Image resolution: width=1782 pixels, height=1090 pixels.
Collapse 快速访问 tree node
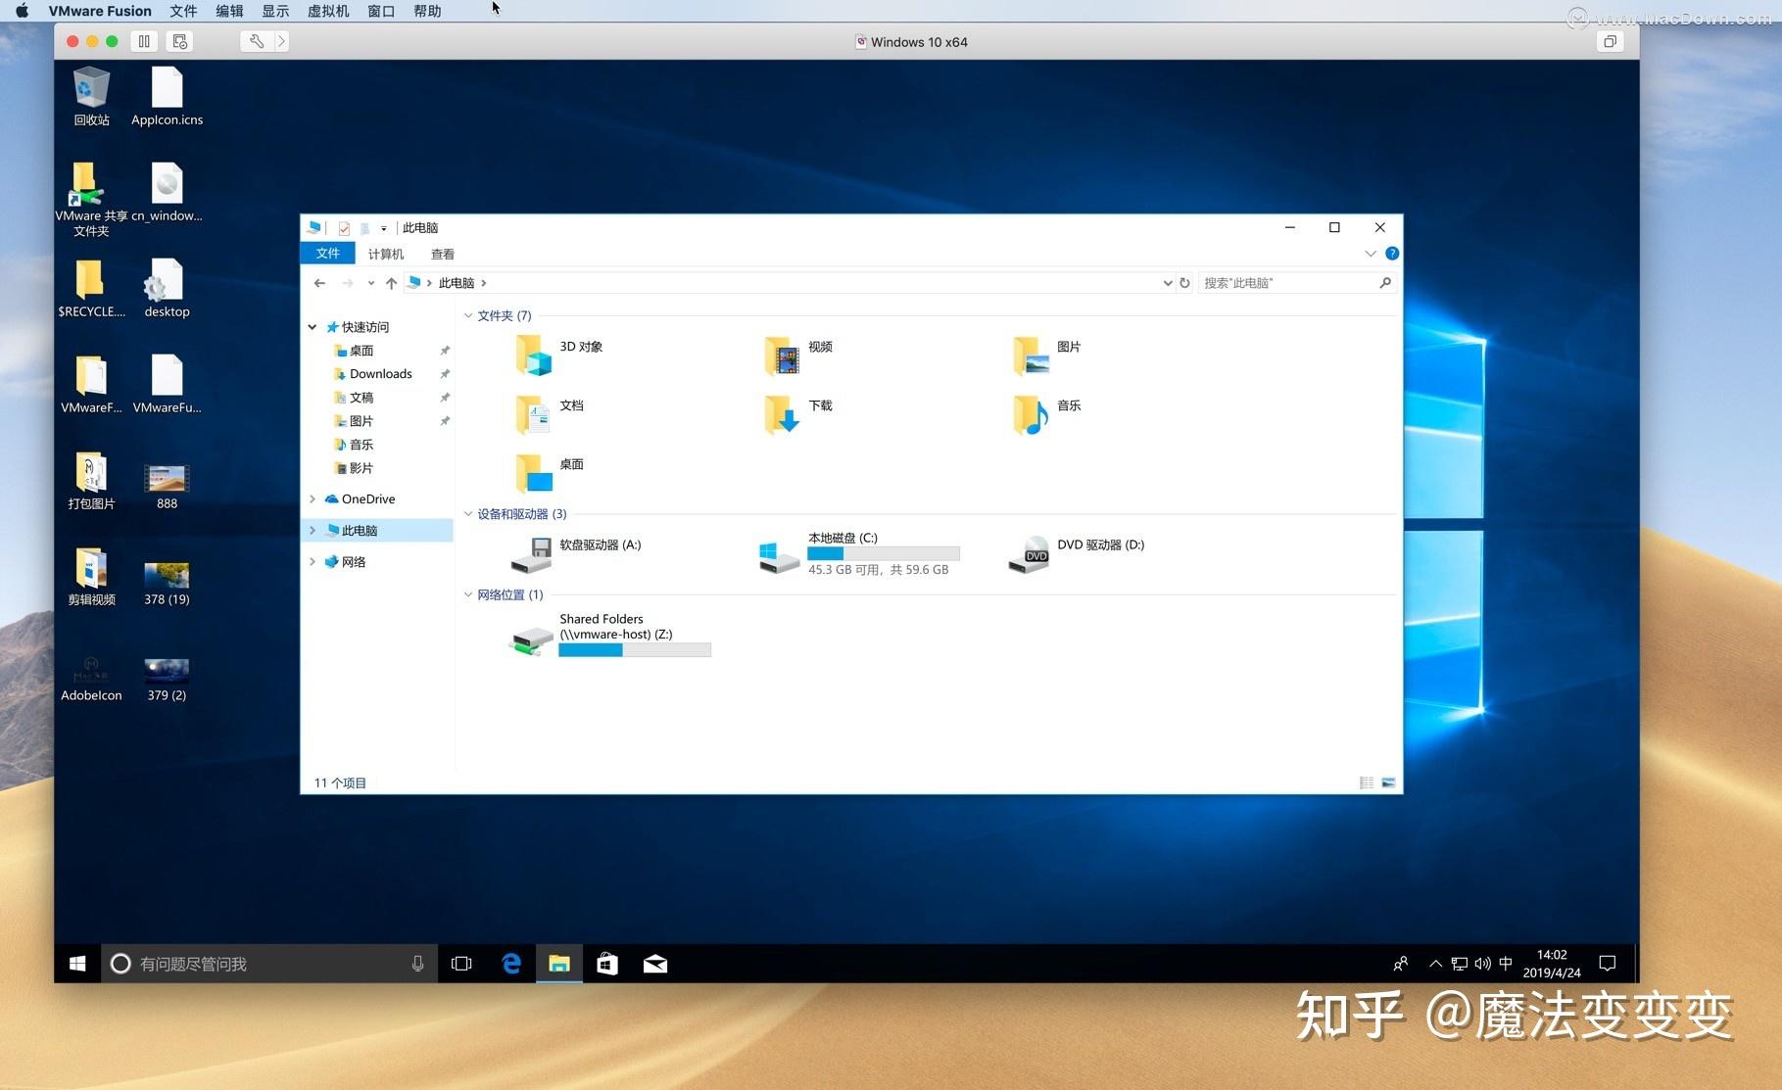(x=313, y=327)
